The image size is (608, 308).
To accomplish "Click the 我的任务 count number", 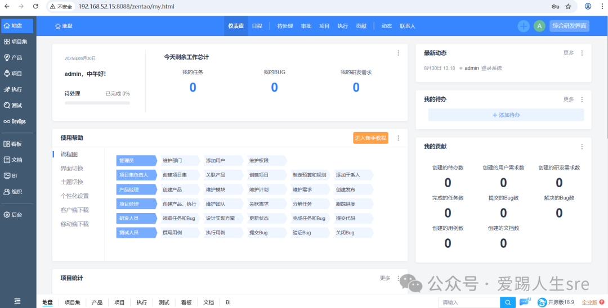I will tap(193, 88).
